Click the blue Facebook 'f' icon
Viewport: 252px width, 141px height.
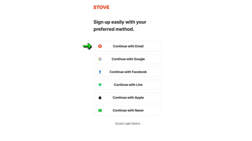tap(100, 72)
